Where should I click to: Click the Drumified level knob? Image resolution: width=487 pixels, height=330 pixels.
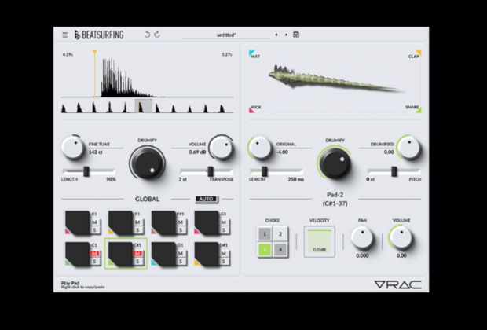coord(409,148)
